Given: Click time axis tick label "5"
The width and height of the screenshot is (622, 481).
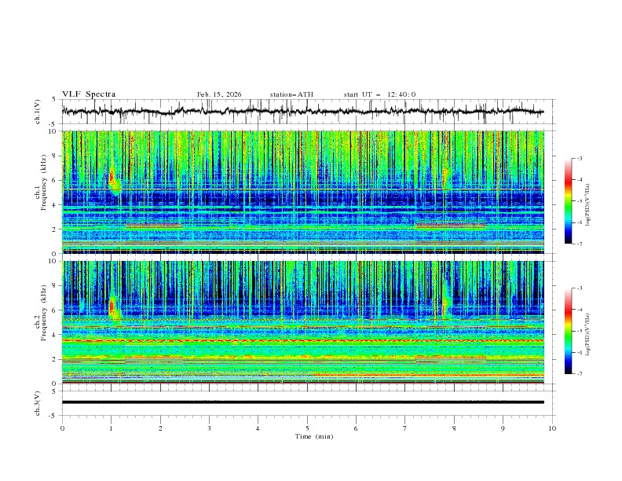Looking at the screenshot, I should coord(307,428).
